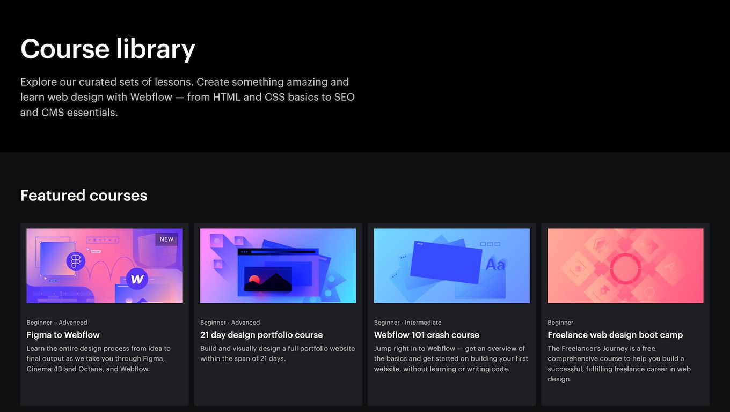Viewport: 730px width, 412px height.
Task: Click the 21 day design portfolio course title
Action: tap(261, 335)
